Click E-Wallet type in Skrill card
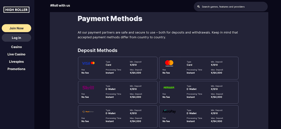The height and width of the screenshot is (129, 281). click(x=111, y=89)
